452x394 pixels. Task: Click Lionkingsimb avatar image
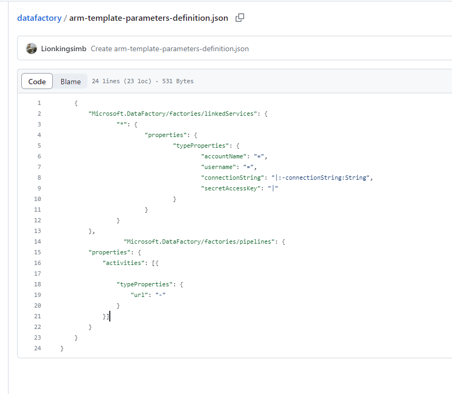tap(31, 49)
